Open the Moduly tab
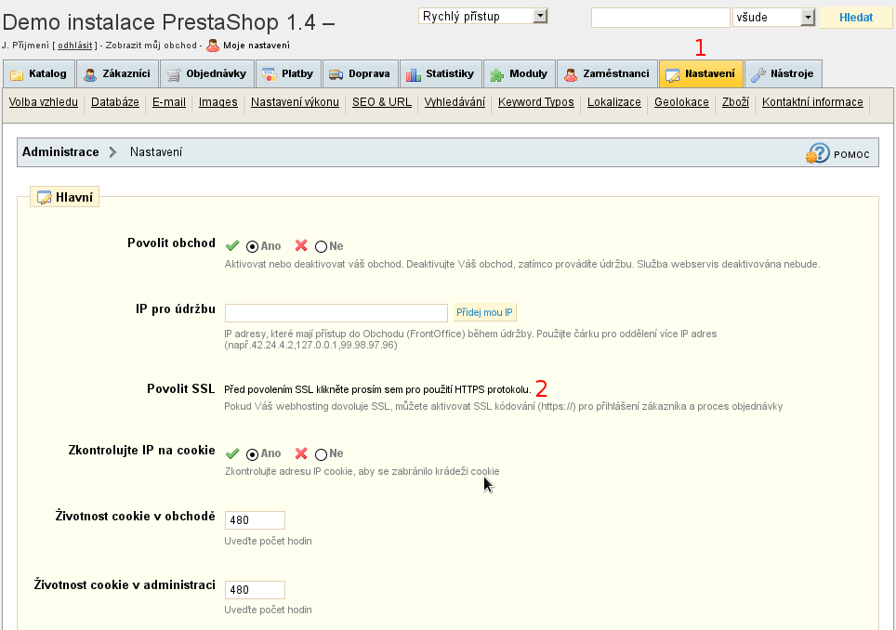The width and height of the screenshot is (896, 630). (520, 73)
